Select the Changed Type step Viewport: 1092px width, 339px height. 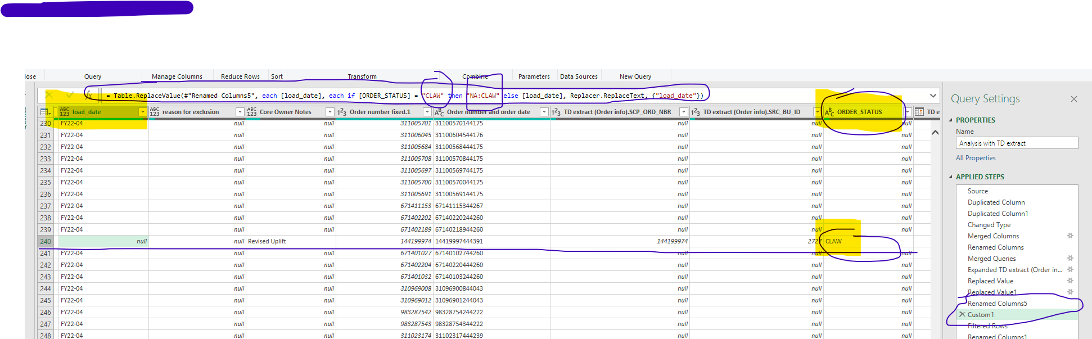click(x=989, y=225)
